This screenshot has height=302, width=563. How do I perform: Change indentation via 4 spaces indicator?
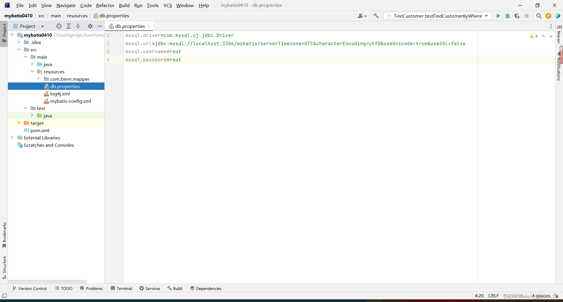click(x=541, y=296)
